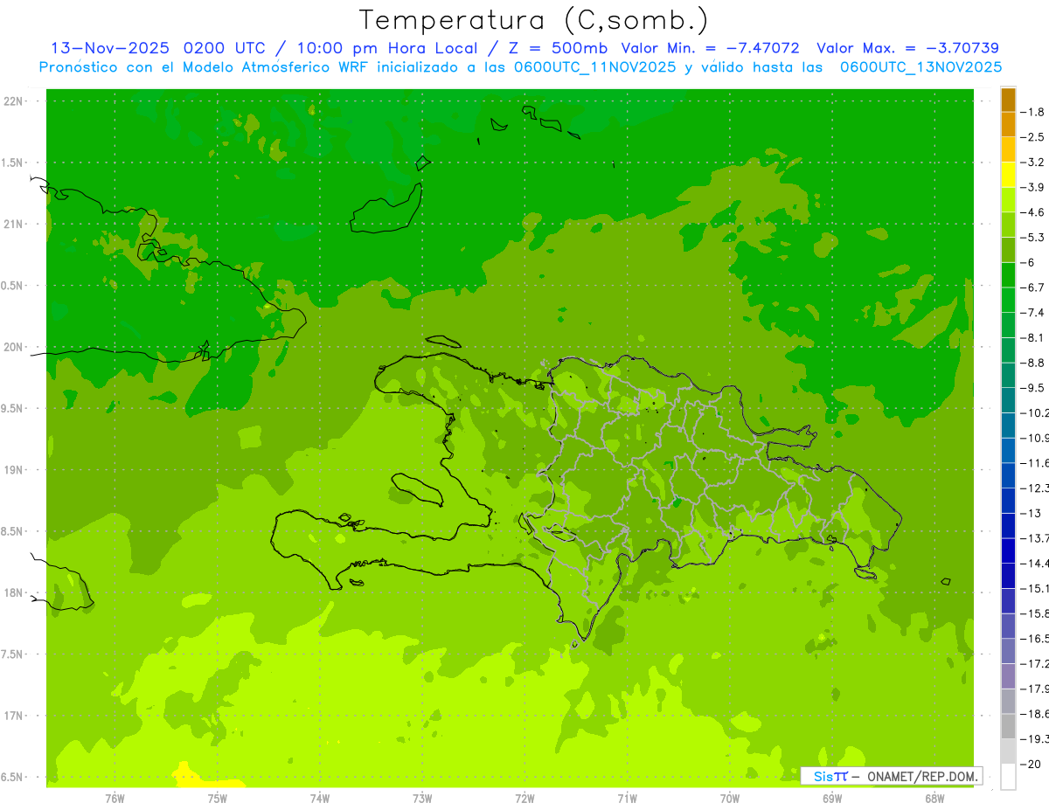1049x810 pixels.
Task: Click the "68W" longitude axis label
Action: coord(934,799)
